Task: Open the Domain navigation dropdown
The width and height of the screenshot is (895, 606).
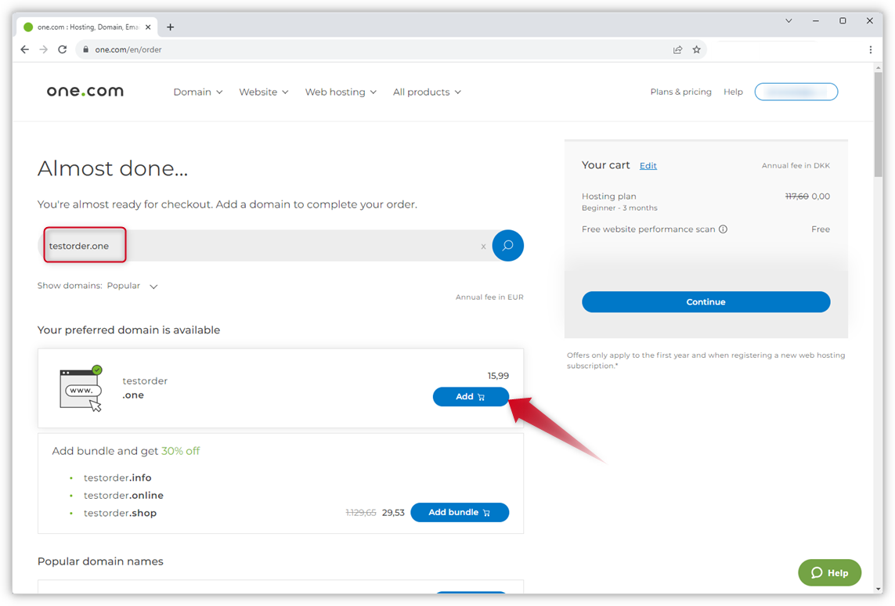Action: point(197,92)
